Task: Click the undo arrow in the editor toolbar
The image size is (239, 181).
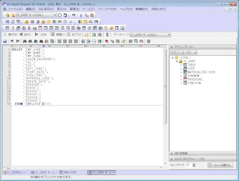Action: point(12,41)
